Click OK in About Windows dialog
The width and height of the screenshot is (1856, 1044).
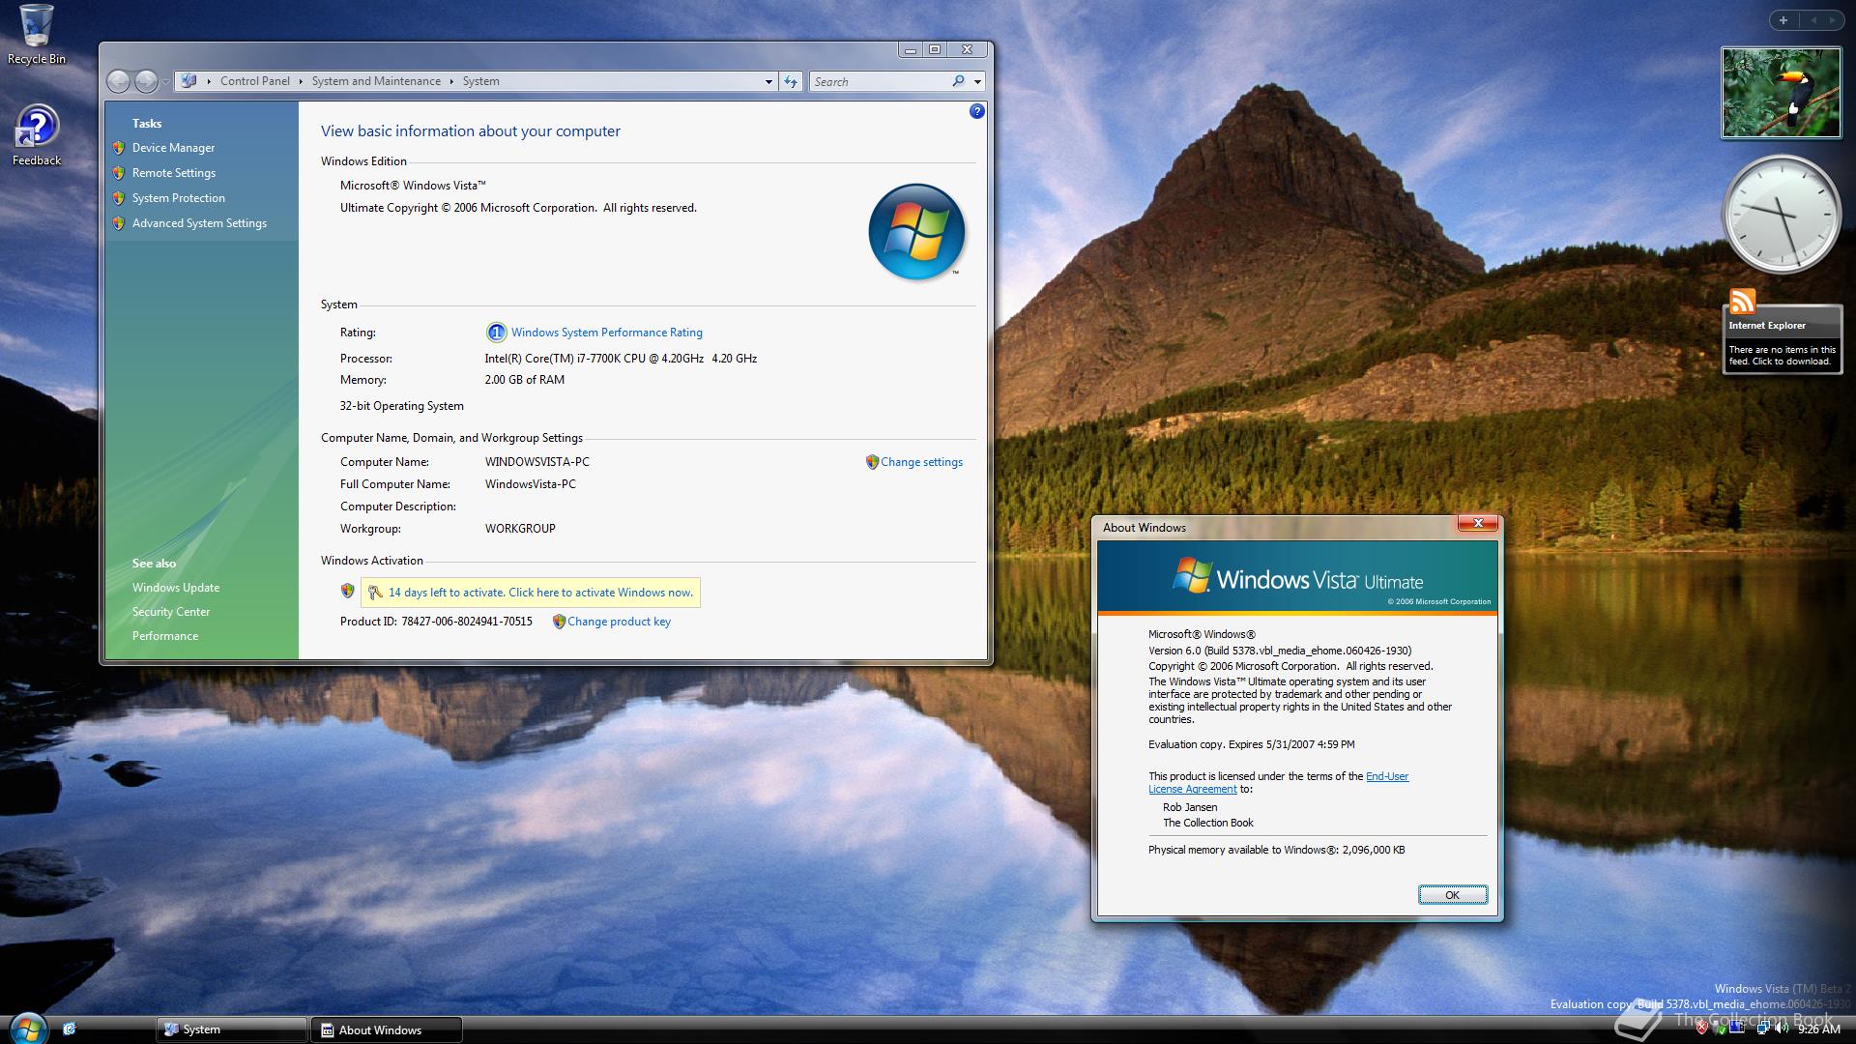pyautogui.click(x=1451, y=895)
